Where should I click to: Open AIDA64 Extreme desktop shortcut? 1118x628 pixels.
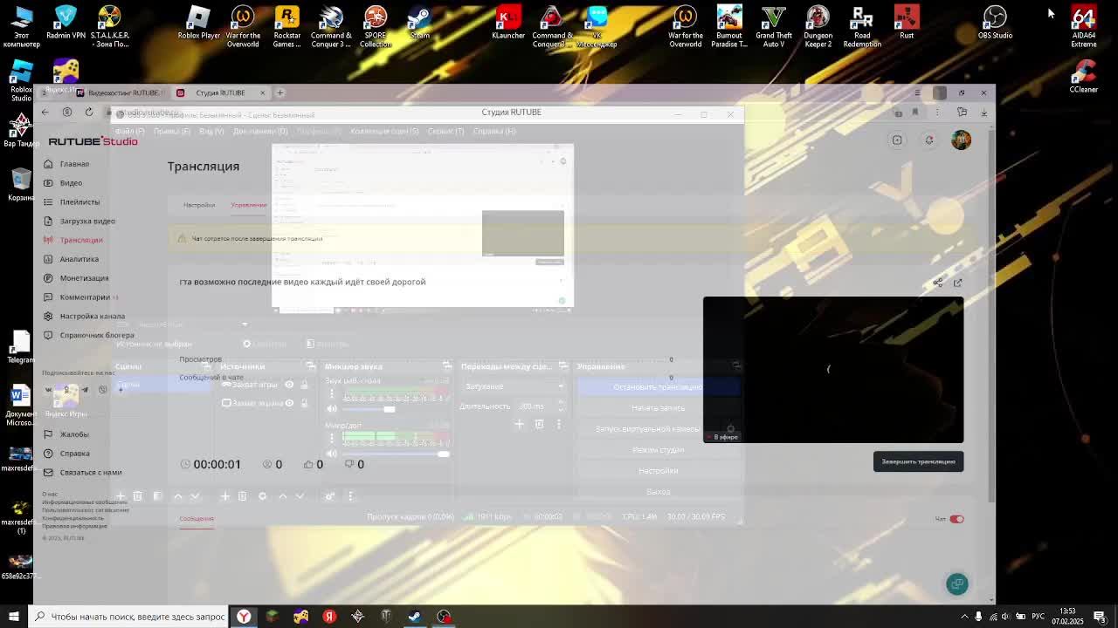[1084, 26]
